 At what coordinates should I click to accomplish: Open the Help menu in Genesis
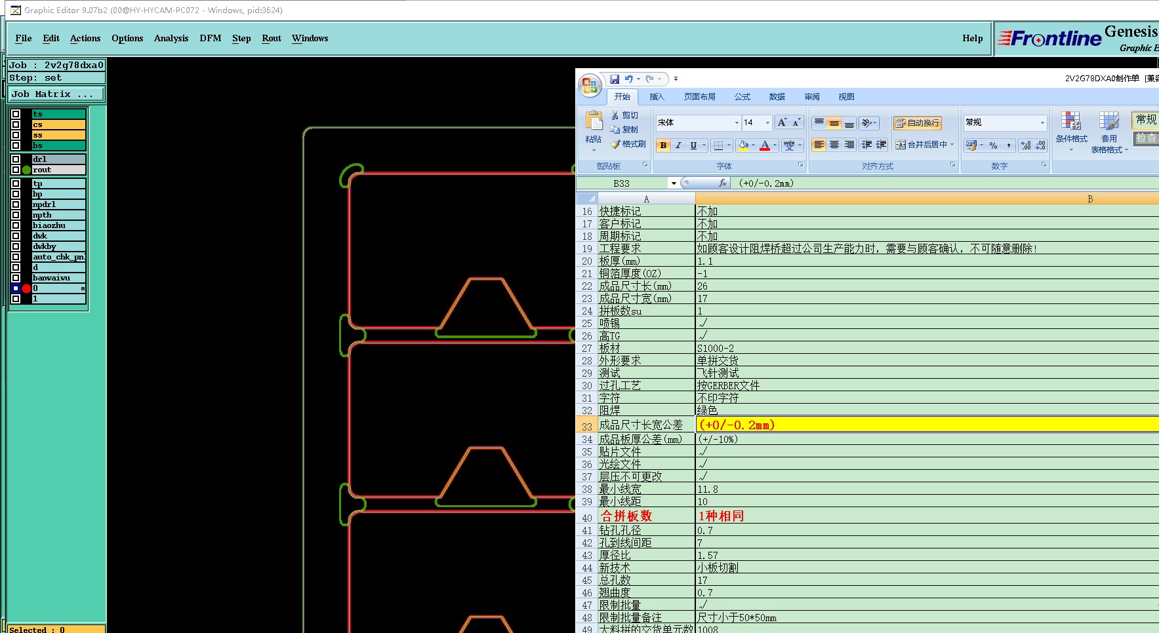[973, 38]
